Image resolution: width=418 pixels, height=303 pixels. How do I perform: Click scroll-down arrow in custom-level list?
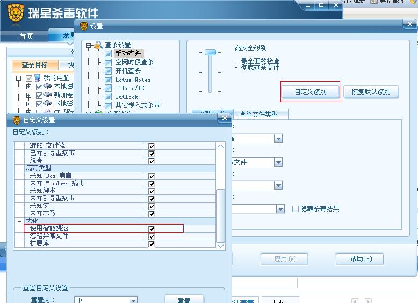coord(220,246)
